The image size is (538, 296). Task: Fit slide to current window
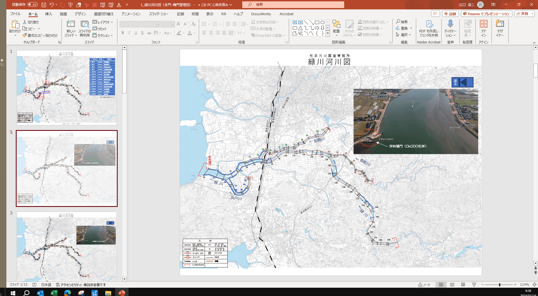534,285
